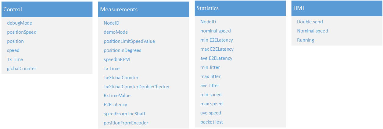Select the Measurements panel header
This screenshot has width=383, height=129.
[x=144, y=9]
